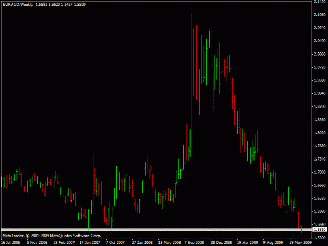Click the 2.0060 price scale label
The image size is (328, 246).
click(320, 54)
